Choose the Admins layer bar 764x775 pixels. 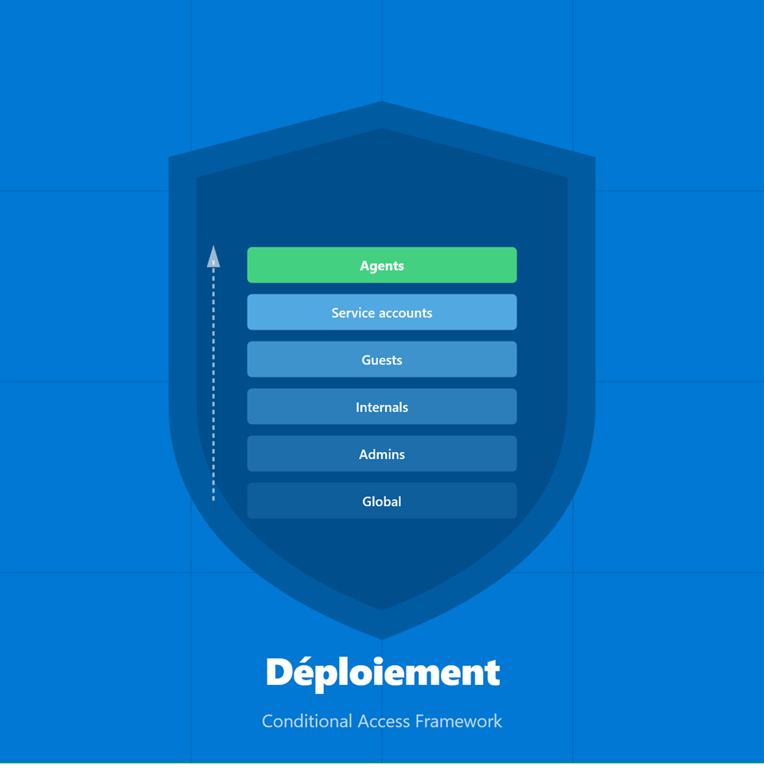pos(382,454)
